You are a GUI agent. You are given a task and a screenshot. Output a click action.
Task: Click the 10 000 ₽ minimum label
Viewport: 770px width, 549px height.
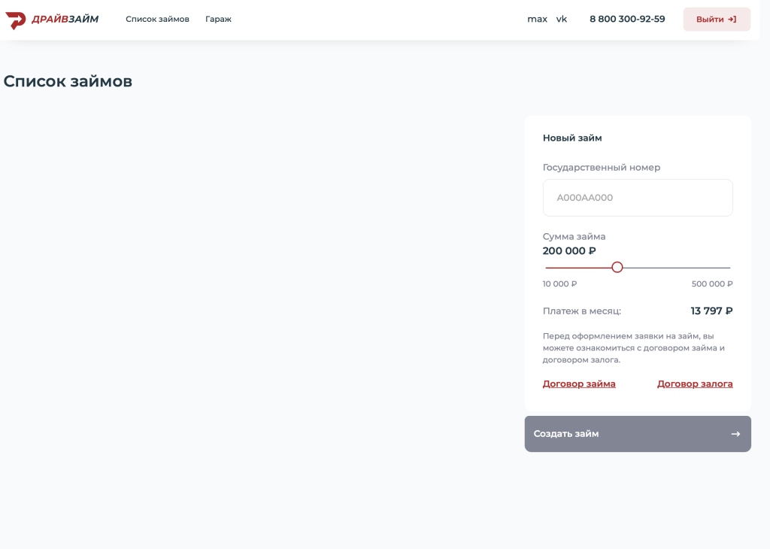560,284
